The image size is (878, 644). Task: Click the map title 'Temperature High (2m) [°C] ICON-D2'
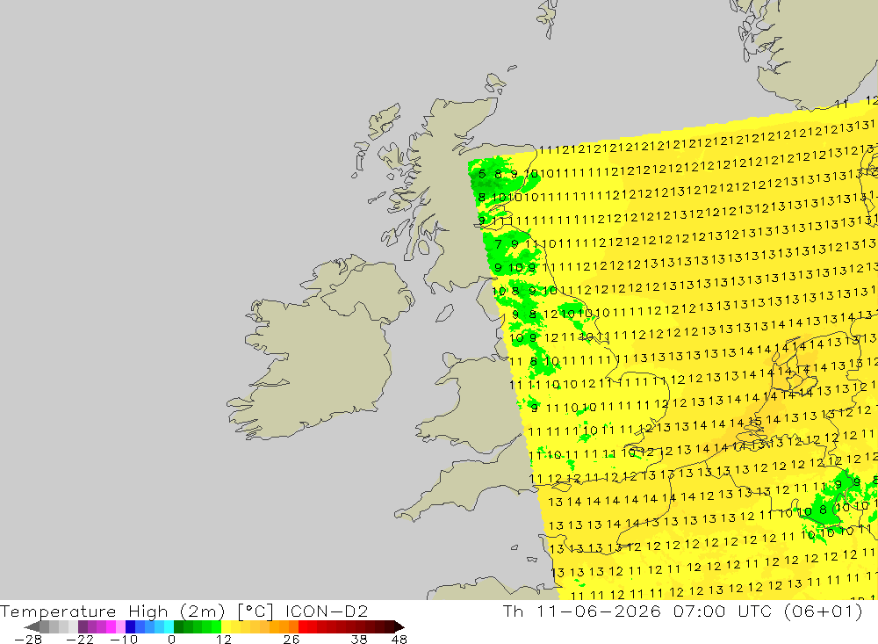pyautogui.click(x=184, y=611)
